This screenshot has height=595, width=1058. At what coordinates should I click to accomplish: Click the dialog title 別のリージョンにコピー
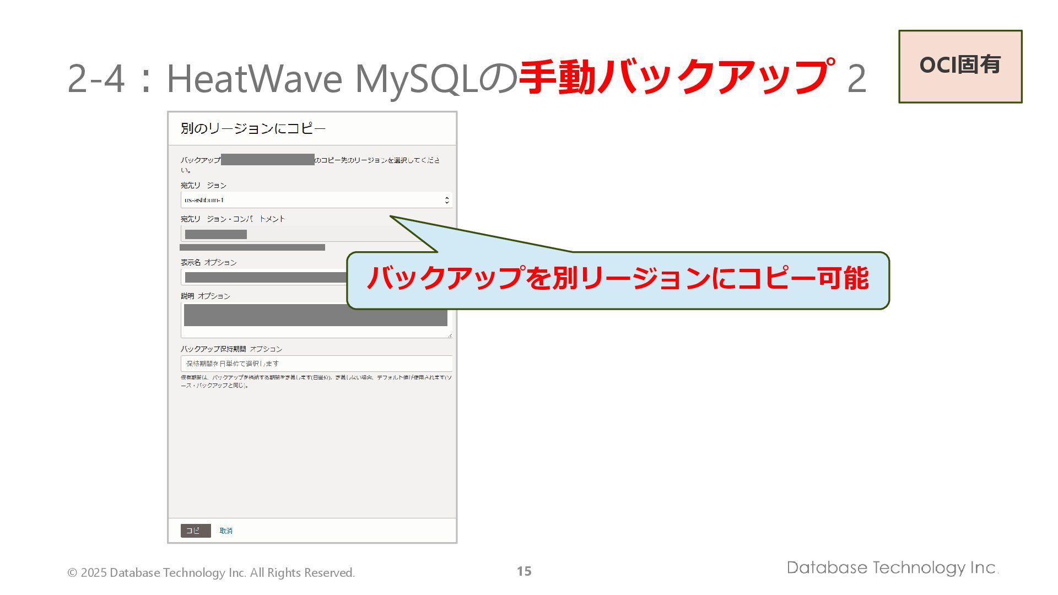click(253, 128)
